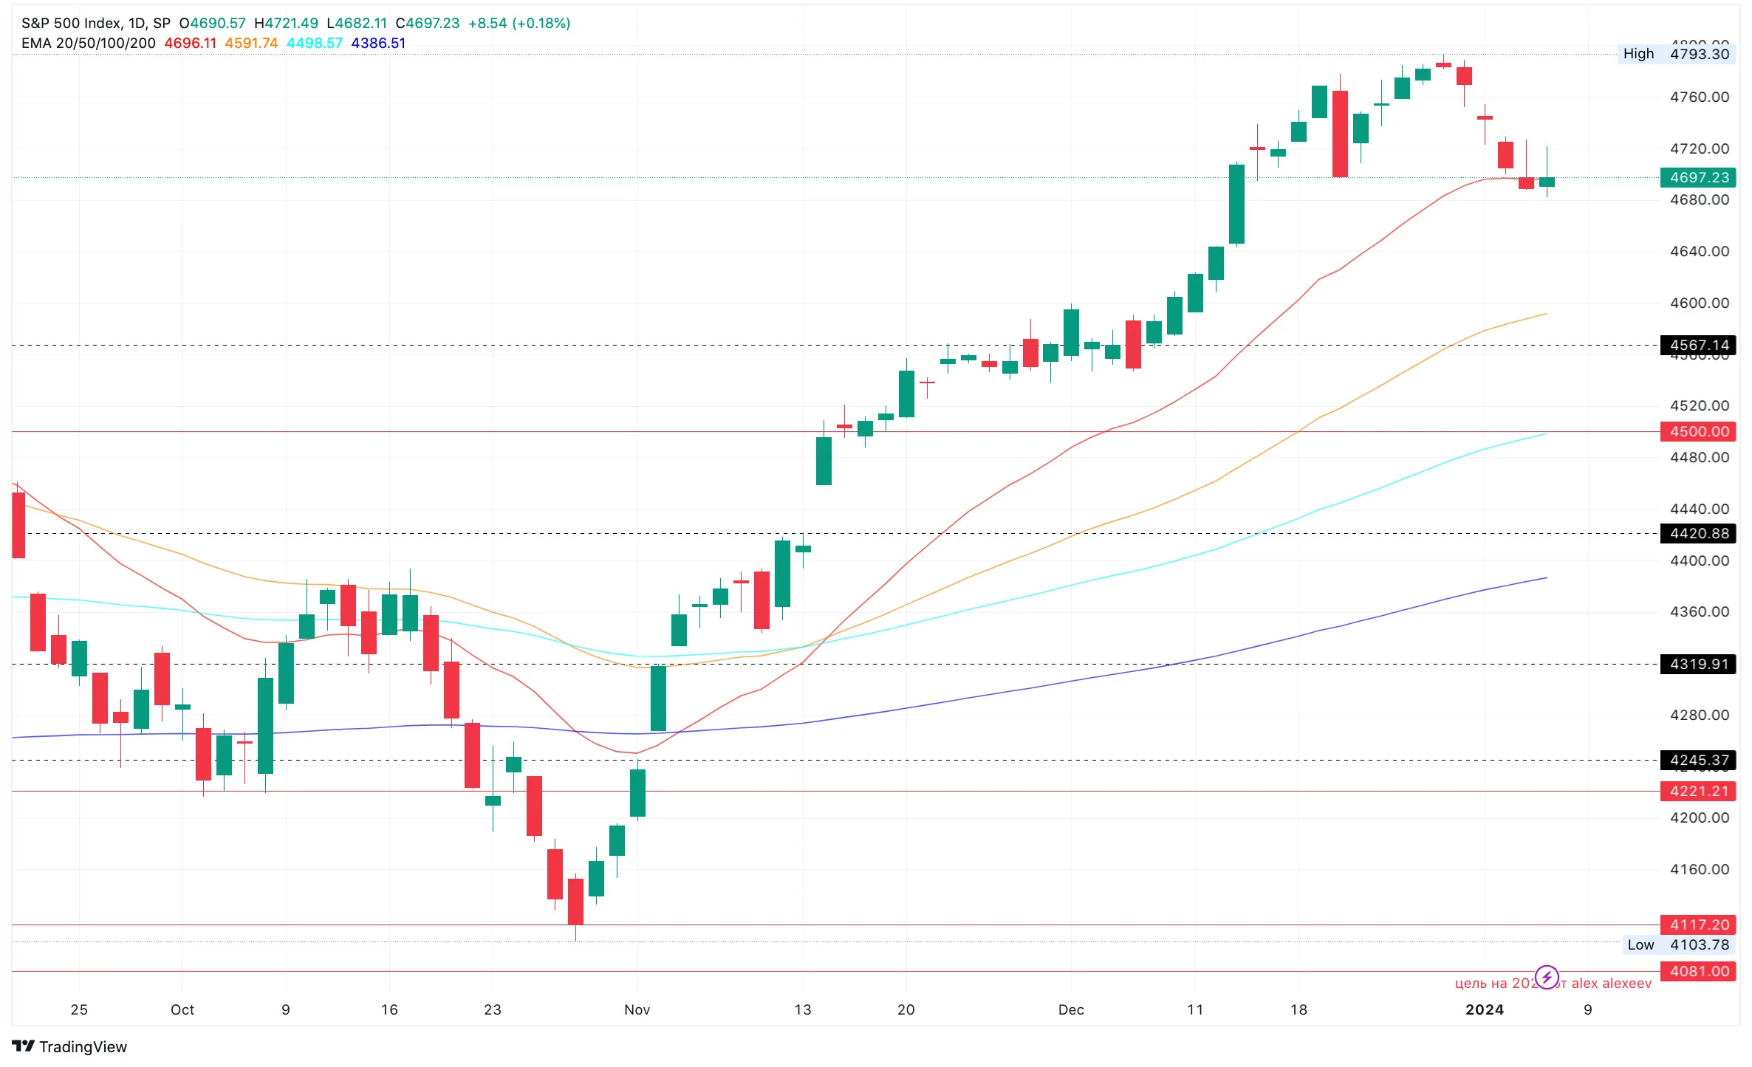The width and height of the screenshot is (1752, 1067).
Task: Click the 4221.21 red level label
Action: click(1698, 791)
